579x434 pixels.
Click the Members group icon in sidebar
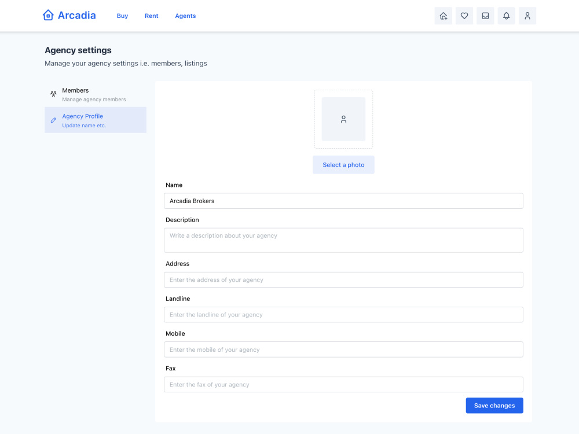[x=53, y=94]
